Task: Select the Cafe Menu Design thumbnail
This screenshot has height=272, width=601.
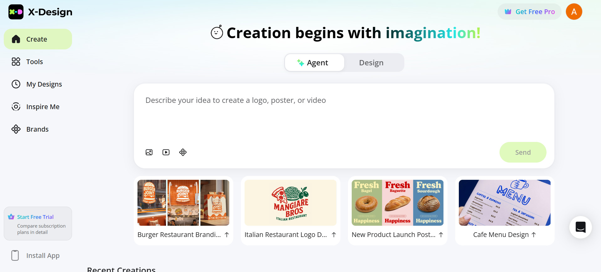Action: tap(504, 203)
